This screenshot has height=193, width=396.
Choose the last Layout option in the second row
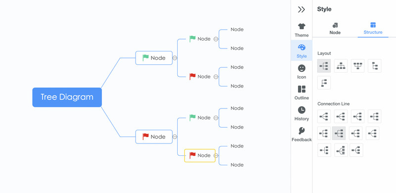click(x=324, y=83)
